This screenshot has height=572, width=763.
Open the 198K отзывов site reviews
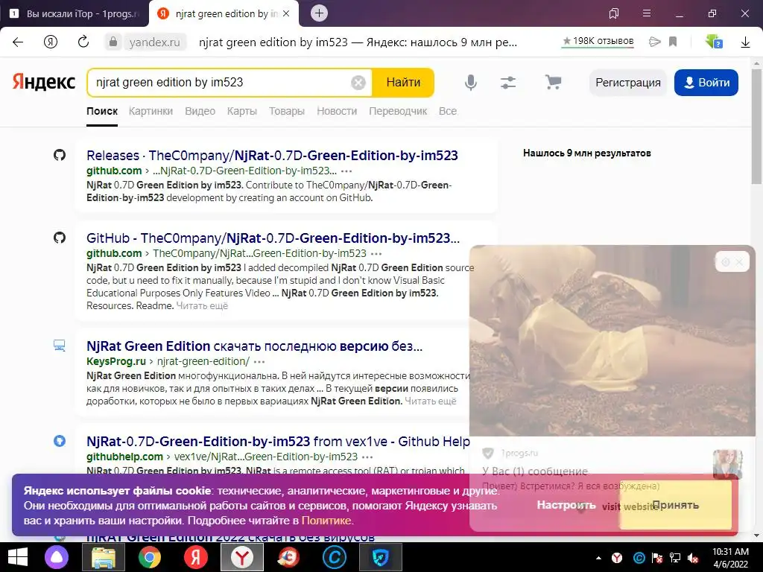[x=598, y=42]
